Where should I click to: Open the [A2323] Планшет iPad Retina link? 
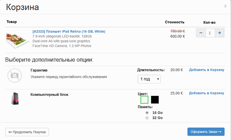[69, 31]
